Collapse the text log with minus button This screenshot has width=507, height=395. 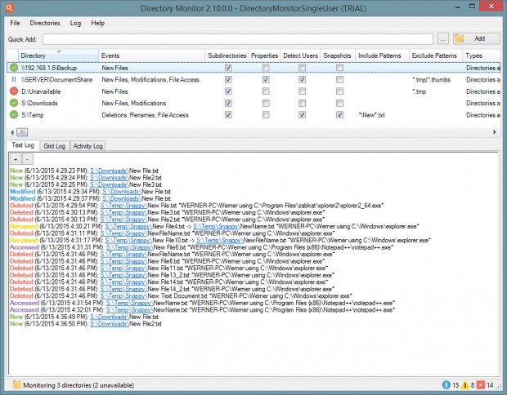point(28,159)
